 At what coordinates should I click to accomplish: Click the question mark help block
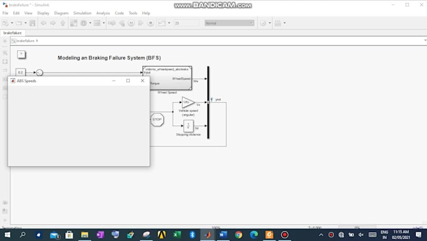coord(21,54)
